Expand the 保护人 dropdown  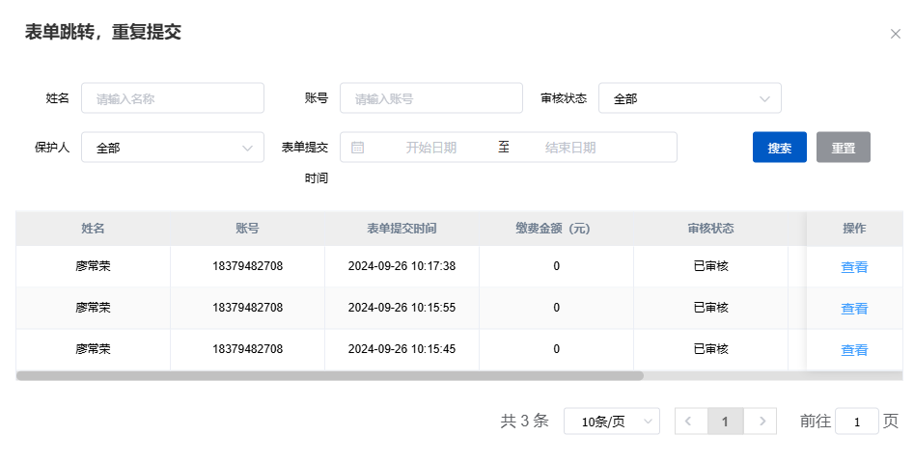(172, 148)
